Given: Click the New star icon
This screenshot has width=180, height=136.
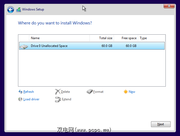Looking at the screenshot, I should [x=125, y=92].
